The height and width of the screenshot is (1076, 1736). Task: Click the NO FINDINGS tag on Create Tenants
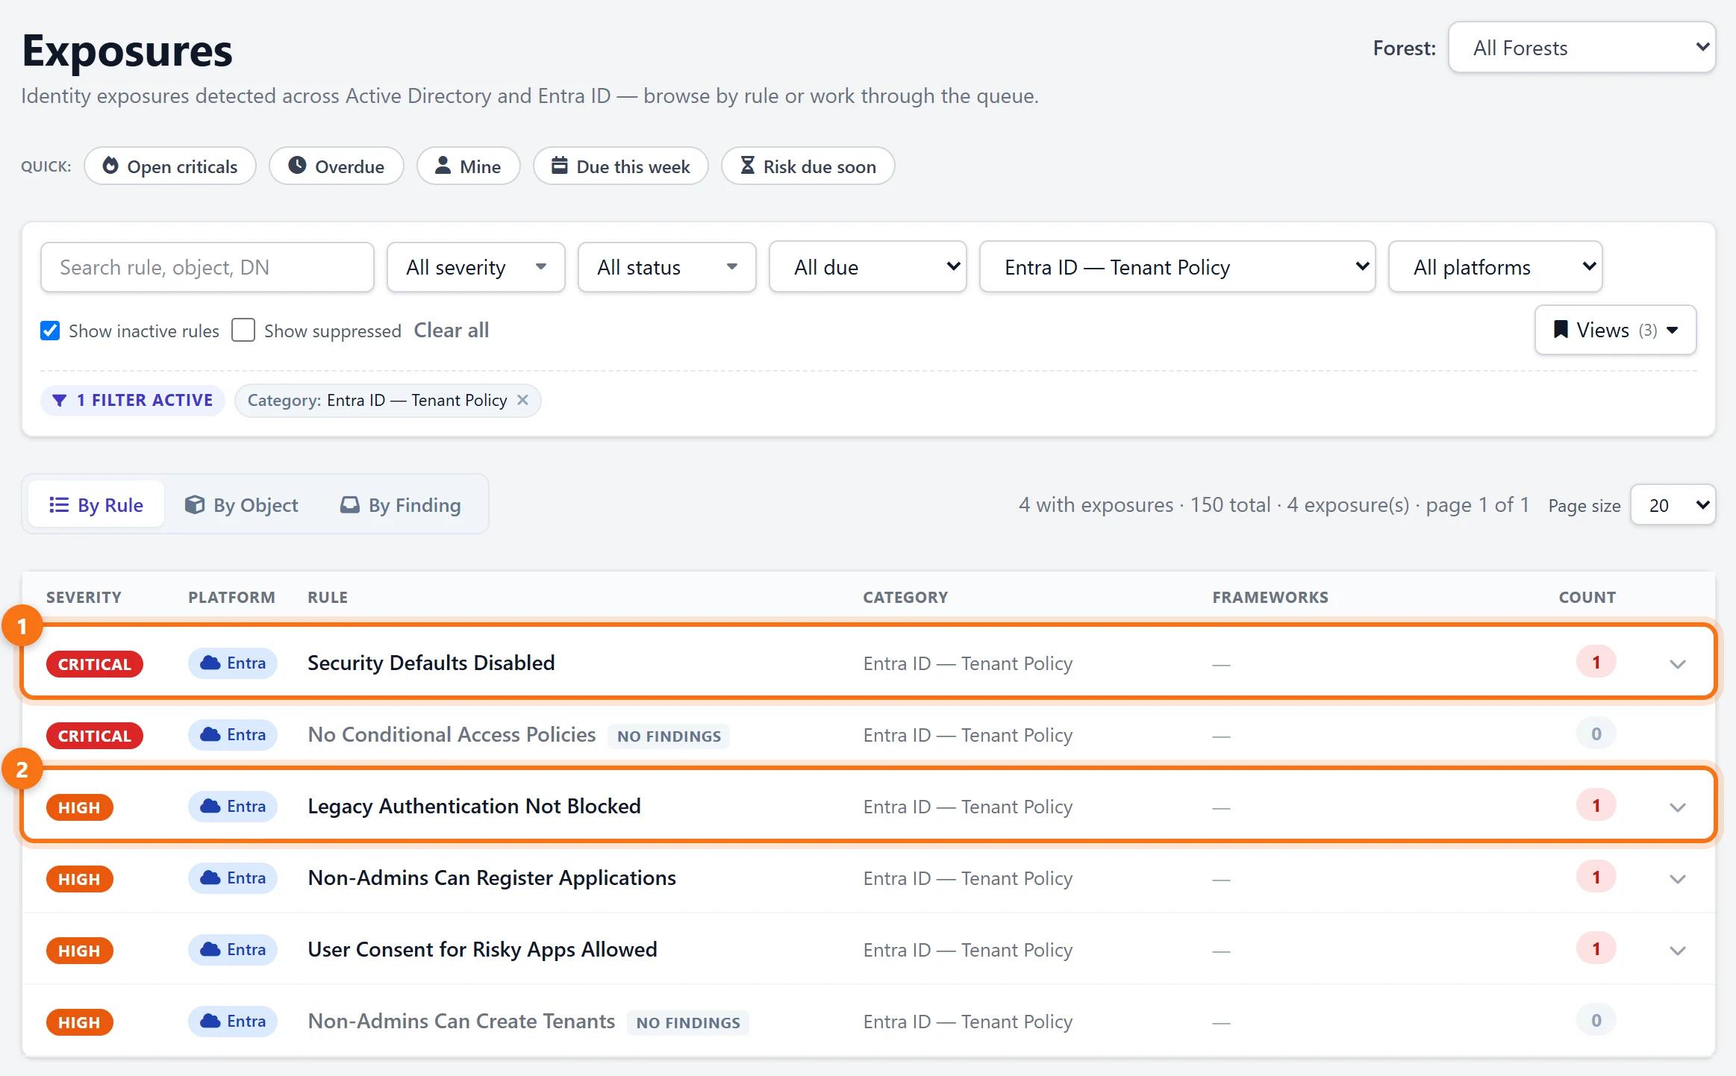[688, 1022]
